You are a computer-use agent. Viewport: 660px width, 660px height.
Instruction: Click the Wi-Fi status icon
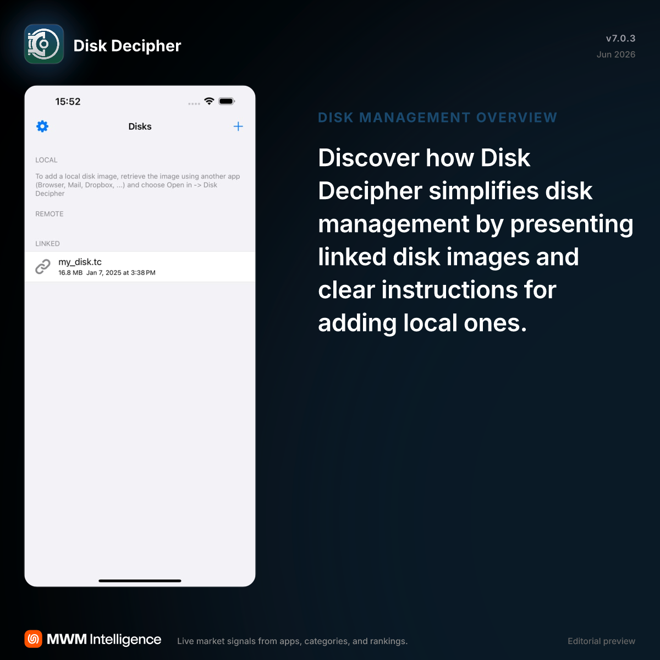pyautogui.click(x=209, y=101)
